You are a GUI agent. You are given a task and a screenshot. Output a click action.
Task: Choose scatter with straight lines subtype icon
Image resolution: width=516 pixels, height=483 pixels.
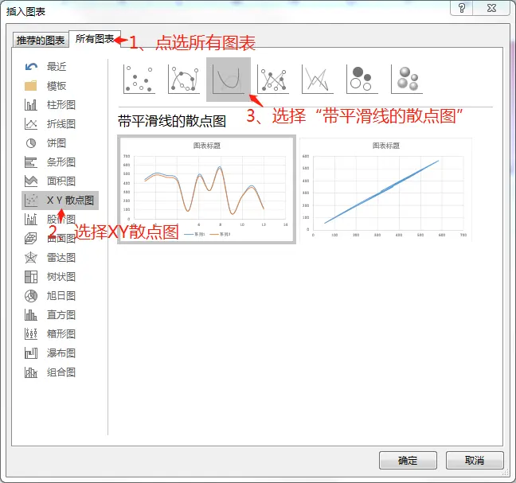318,80
